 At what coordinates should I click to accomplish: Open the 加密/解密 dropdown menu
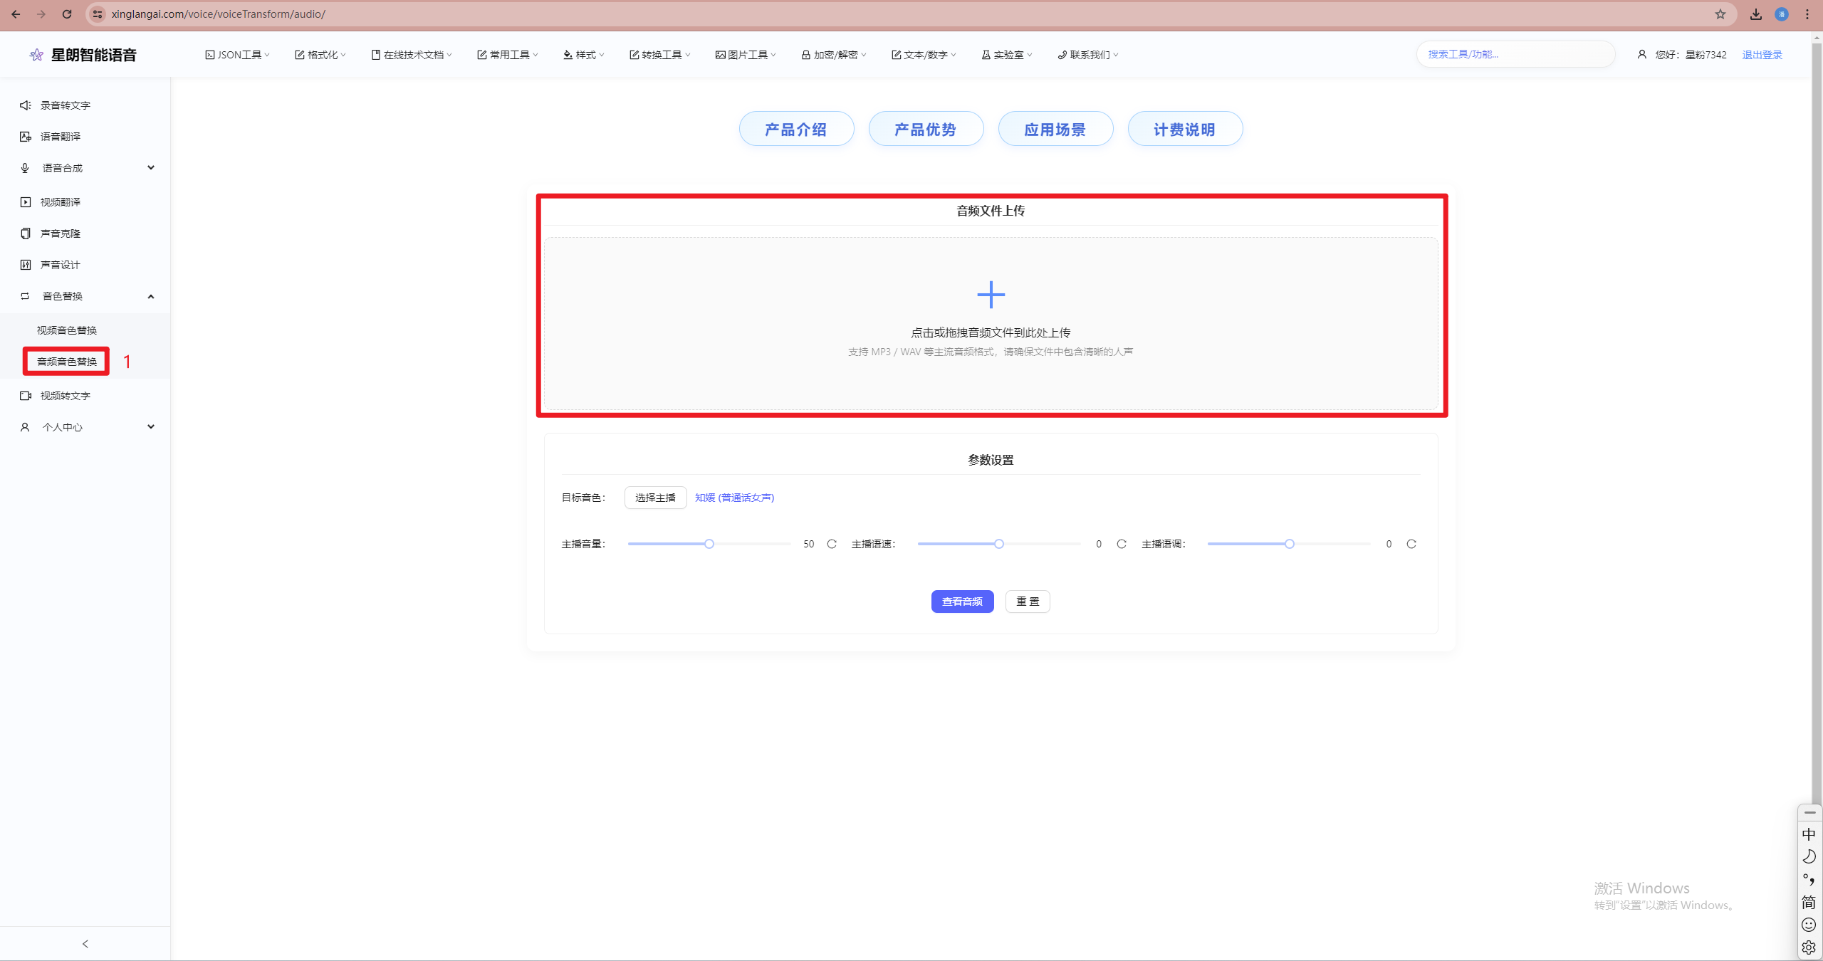[x=834, y=55]
